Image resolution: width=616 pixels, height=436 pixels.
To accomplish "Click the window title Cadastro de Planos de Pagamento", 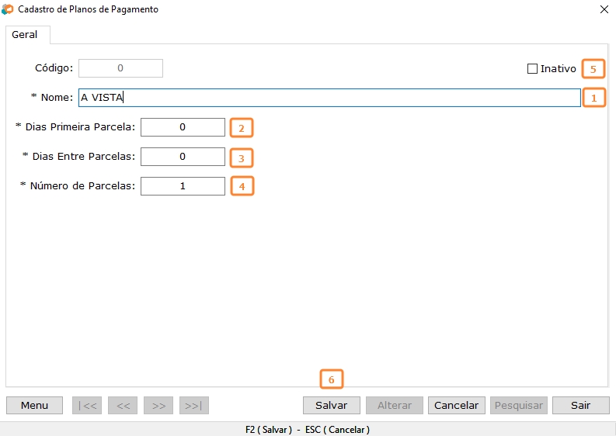I will coord(89,9).
